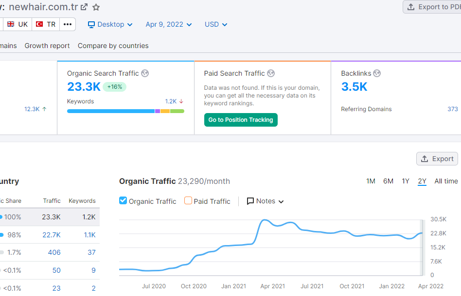Open the Apr 9, 2022 date dropdown
Image resolution: width=461 pixels, height=296 pixels.
coord(169,24)
